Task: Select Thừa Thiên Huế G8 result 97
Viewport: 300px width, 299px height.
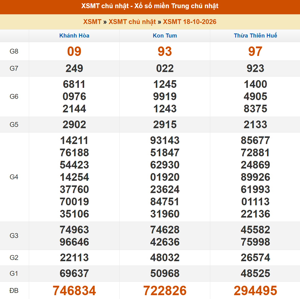Action: (x=255, y=51)
